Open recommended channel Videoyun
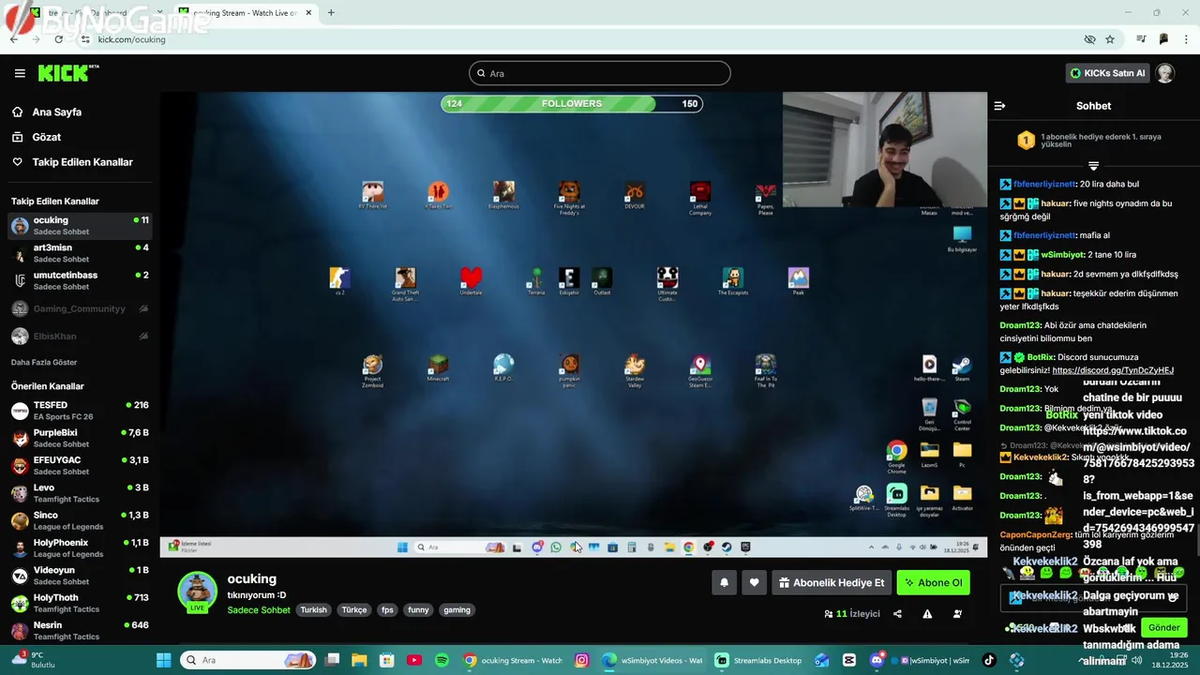The width and height of the screenshot is (1200, 675). click(80, 576)
